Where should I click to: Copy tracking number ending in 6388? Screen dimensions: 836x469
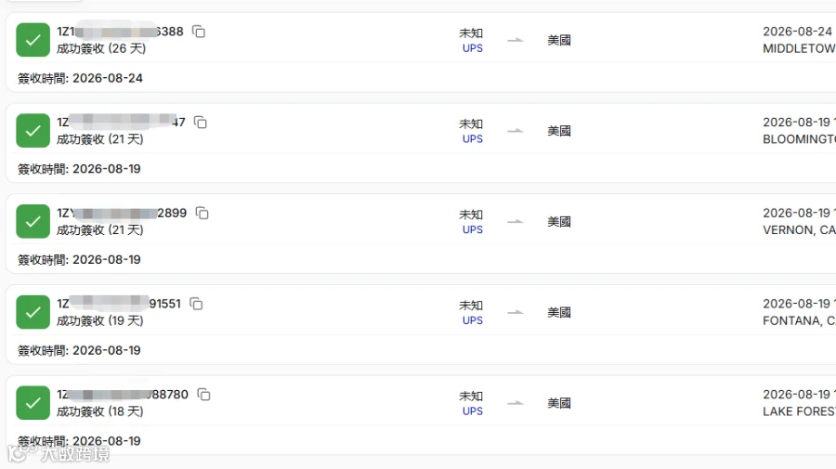199,32
